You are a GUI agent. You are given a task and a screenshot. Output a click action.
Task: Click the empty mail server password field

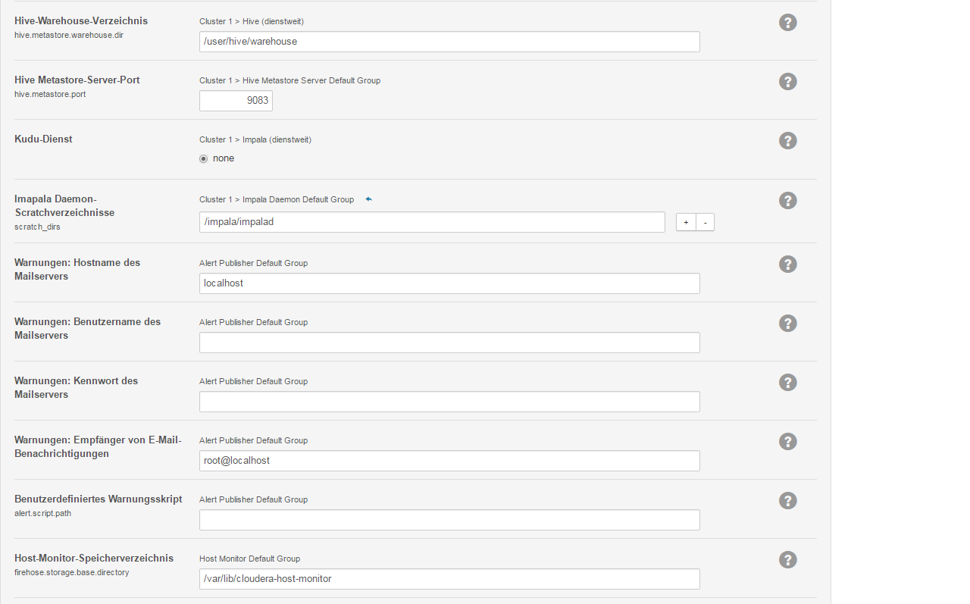(449, 402)
